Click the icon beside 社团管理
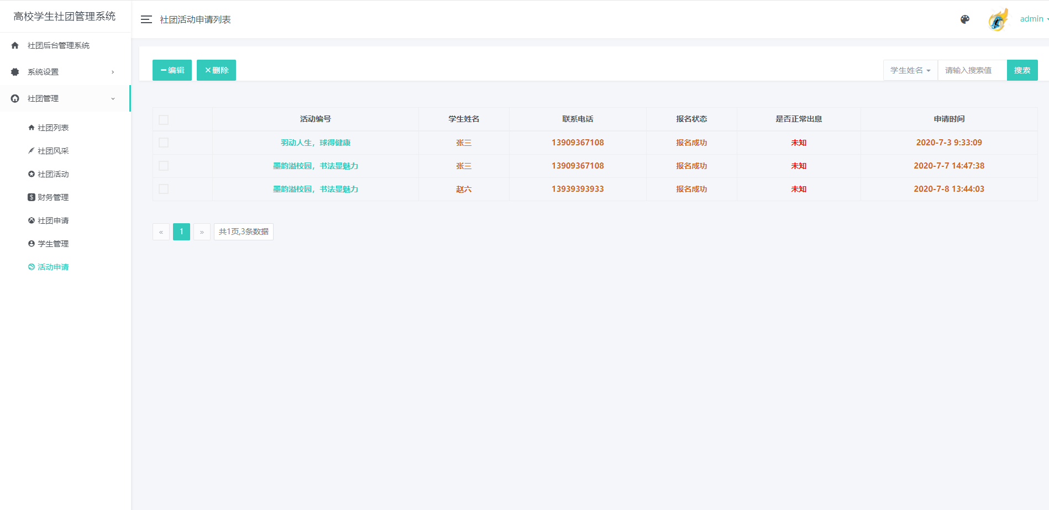 15,98
